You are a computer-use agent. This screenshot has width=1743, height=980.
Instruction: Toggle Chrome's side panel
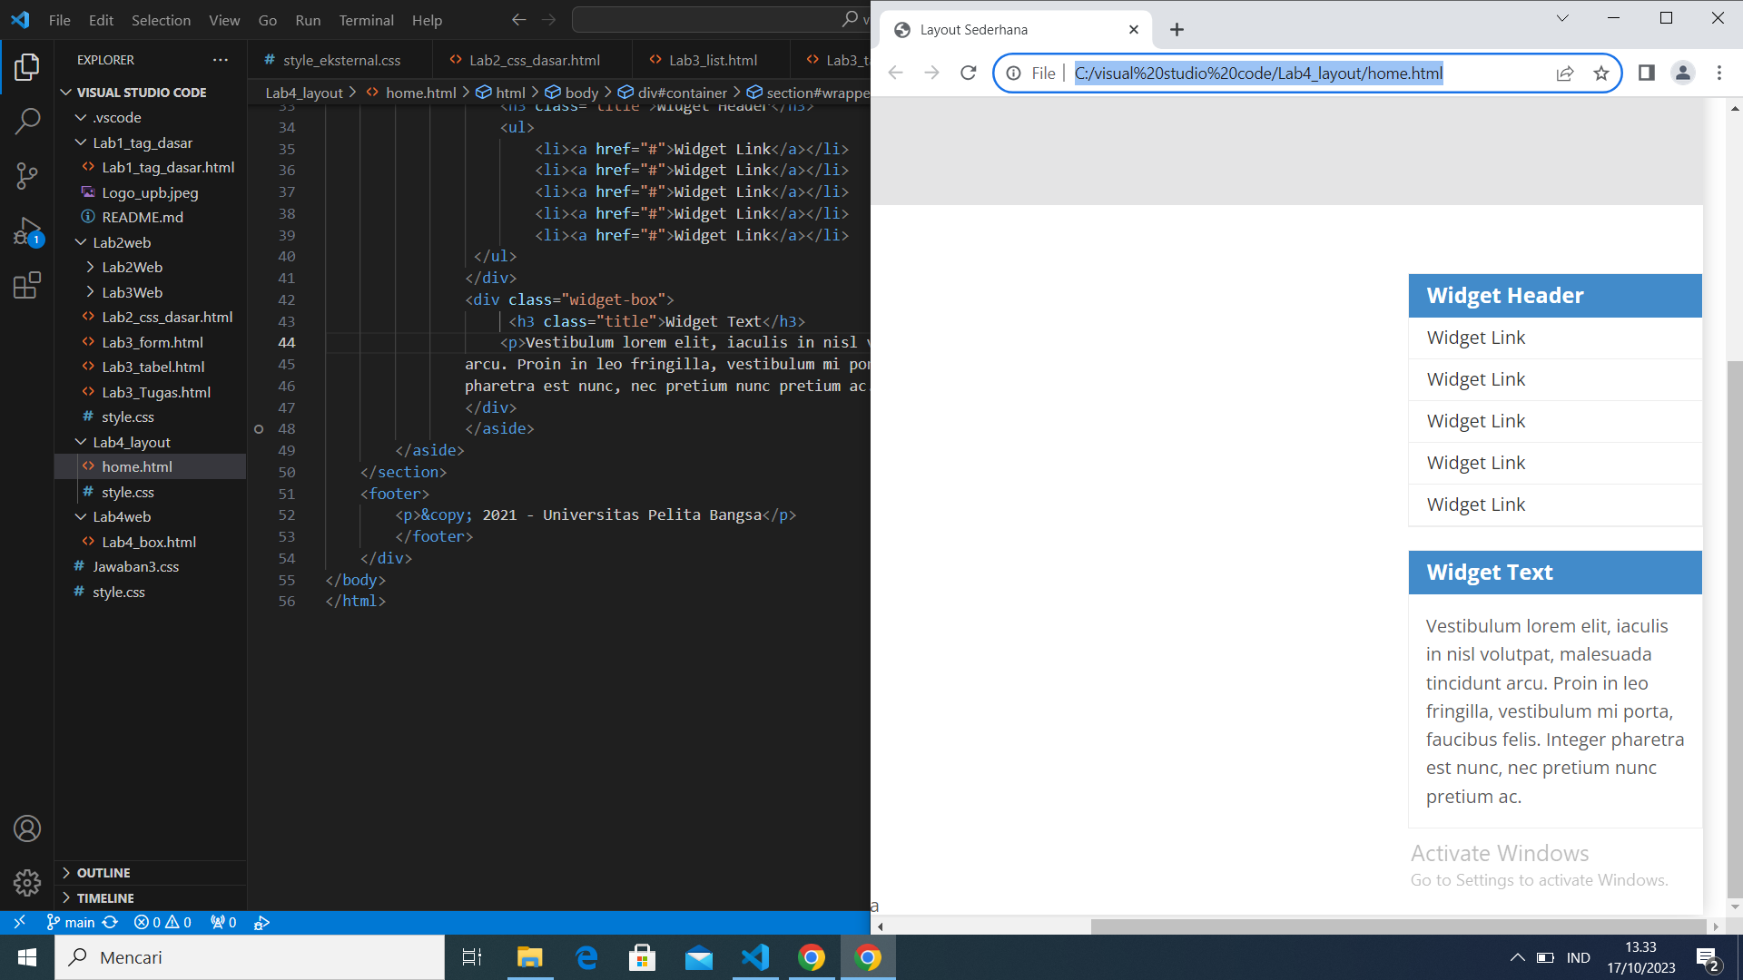click(1646, 73)
